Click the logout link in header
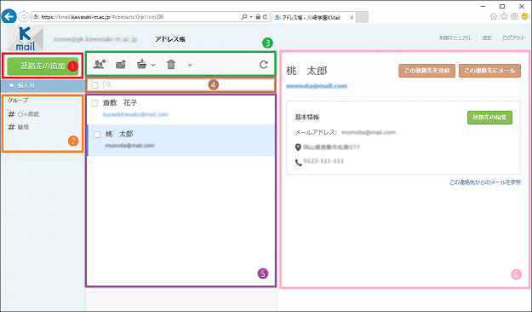The image size is (532, 312). (x=513, y=38)
